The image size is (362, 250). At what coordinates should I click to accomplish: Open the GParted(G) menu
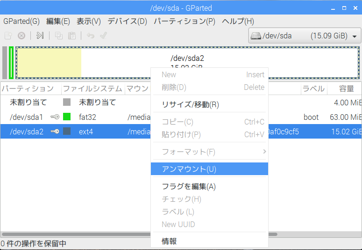[x=21, y=21]
